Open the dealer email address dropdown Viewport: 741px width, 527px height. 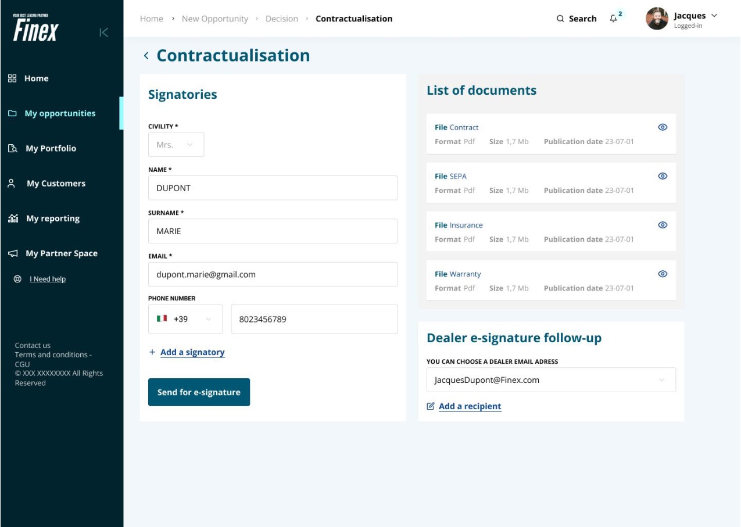tap(551, 380)
